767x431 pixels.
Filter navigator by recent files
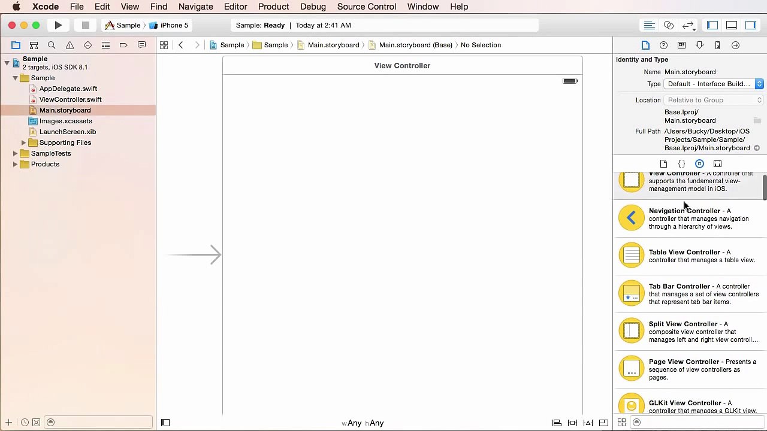[25, 423]
